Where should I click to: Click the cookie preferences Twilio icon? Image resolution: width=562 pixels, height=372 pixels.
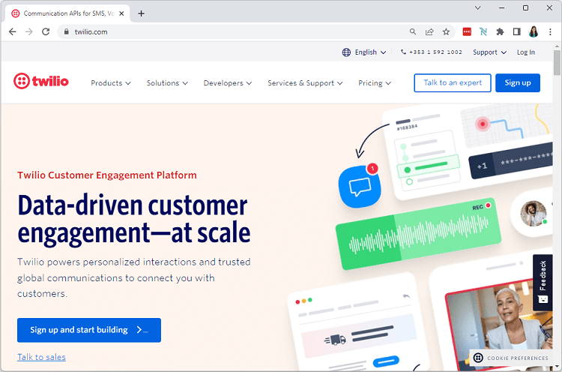coord(478,358)
